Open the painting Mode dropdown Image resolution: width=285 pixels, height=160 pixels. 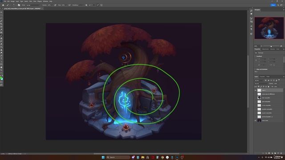click(x=33, y=5)
